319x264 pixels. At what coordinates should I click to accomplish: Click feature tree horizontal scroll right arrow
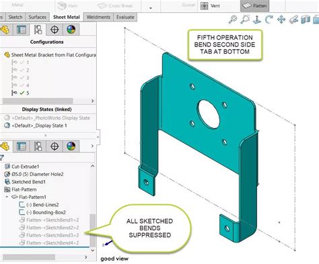(85, 257)
